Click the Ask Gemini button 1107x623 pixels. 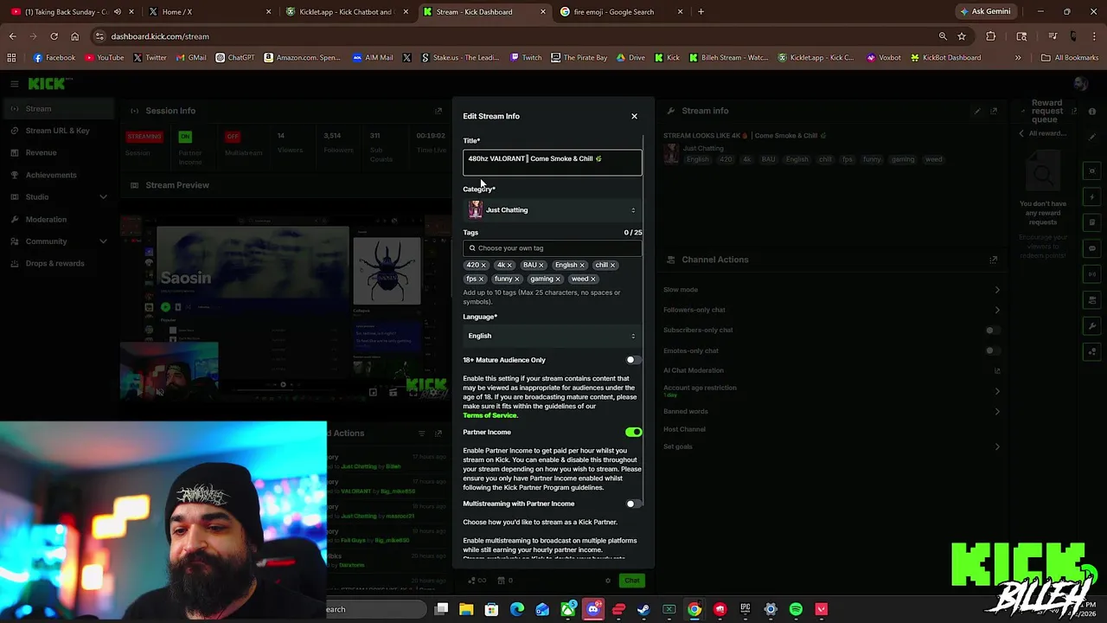[x=985, y=11]
